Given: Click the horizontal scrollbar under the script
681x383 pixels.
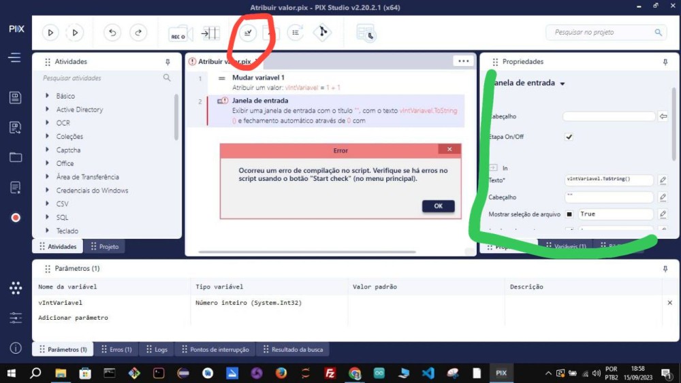Looking at the screenshot, I should click(x=307, y=252).
